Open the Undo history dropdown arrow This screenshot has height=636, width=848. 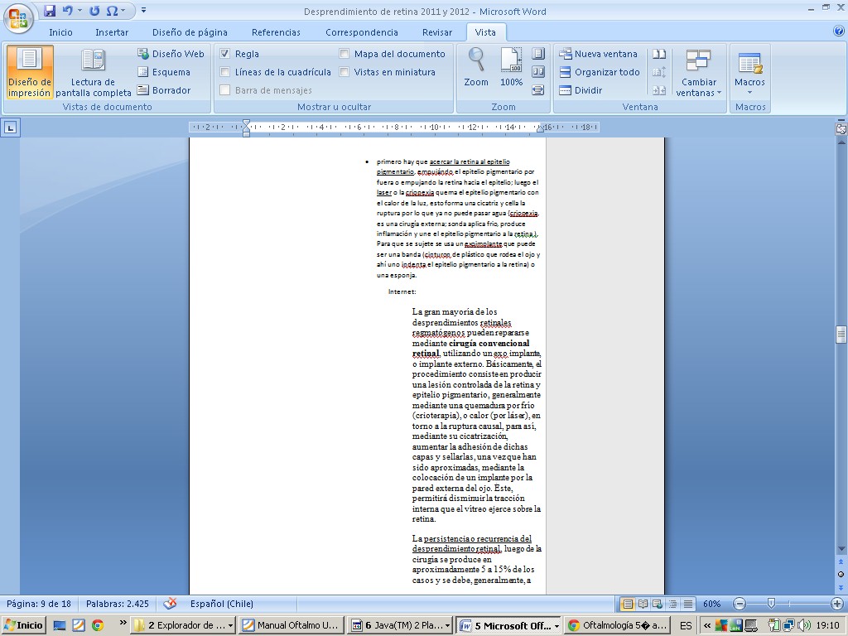coord(80,11)
